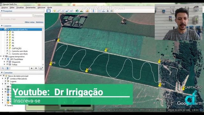Image resolution: width=204 pixels, height=115 pixels.
Task: Click the search magnifier in Places panel
Action: point(3,68)
